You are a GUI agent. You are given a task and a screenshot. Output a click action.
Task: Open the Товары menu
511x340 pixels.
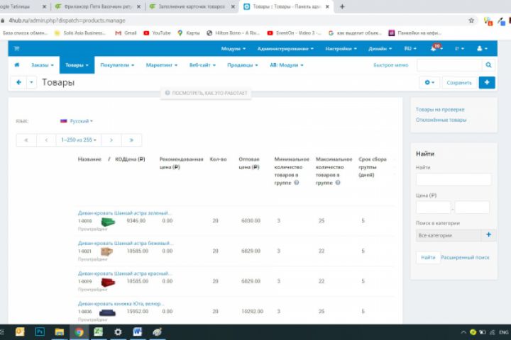77,65
